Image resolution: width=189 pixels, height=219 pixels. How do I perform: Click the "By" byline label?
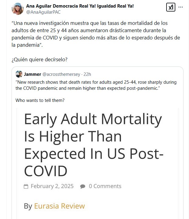28,206
